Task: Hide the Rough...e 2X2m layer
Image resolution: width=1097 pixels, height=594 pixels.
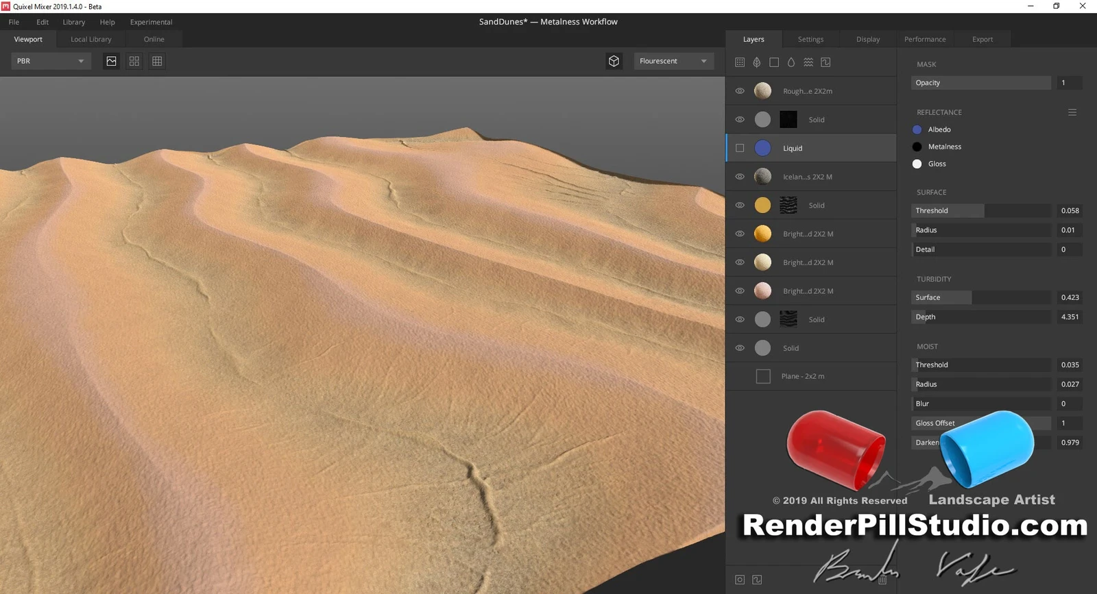Action: (x=740, y=91)
